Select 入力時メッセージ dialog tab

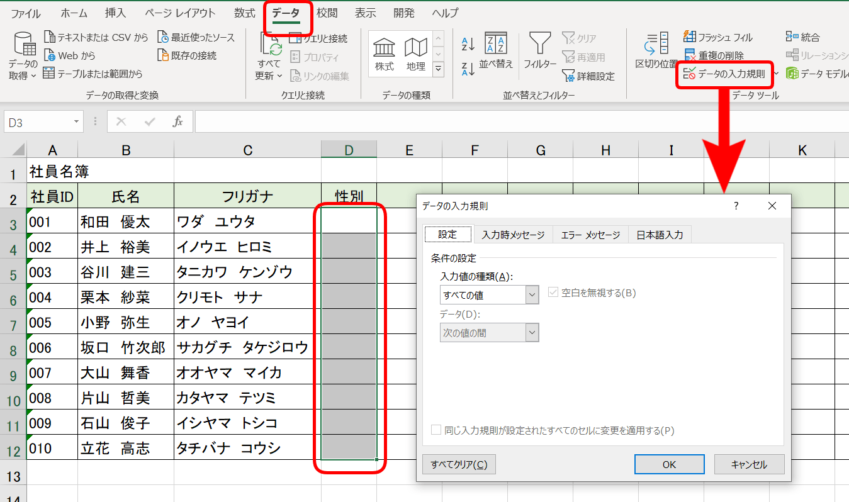coord(513,235)
